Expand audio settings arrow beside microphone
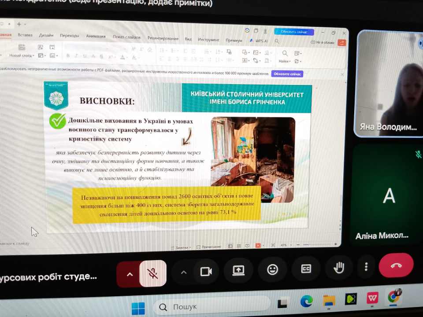Viewport: 423px width, 317px height. point(130,275)
